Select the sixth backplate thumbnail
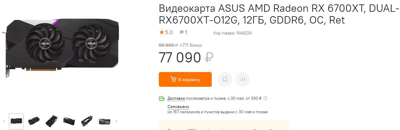The image size is (400, 130). pos(104,121)
